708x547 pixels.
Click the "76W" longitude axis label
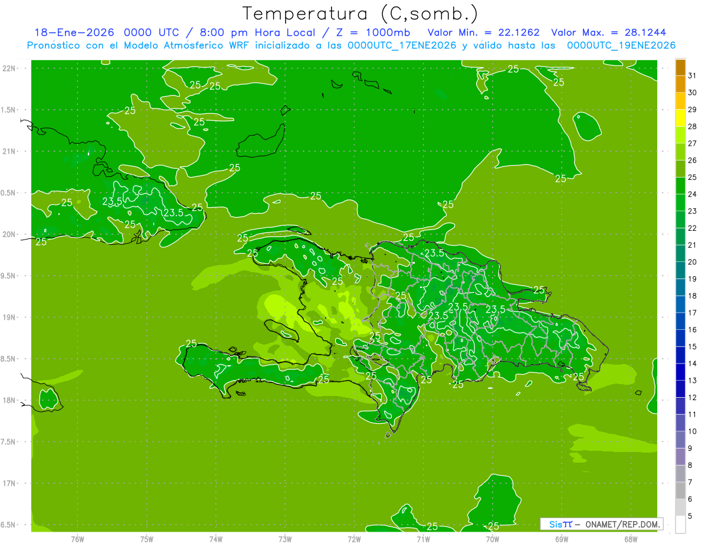tap(77, 539)
